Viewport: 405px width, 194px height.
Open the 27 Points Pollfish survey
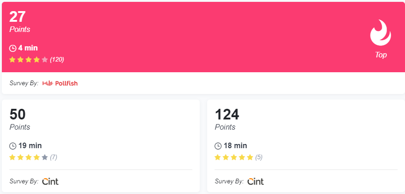coord(203,48)
